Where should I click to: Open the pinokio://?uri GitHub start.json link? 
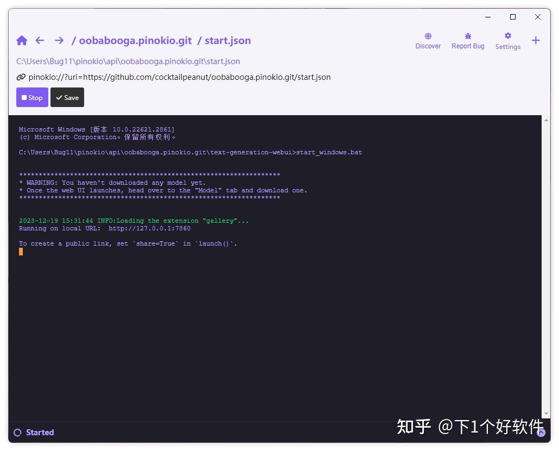tap(179, 77)
